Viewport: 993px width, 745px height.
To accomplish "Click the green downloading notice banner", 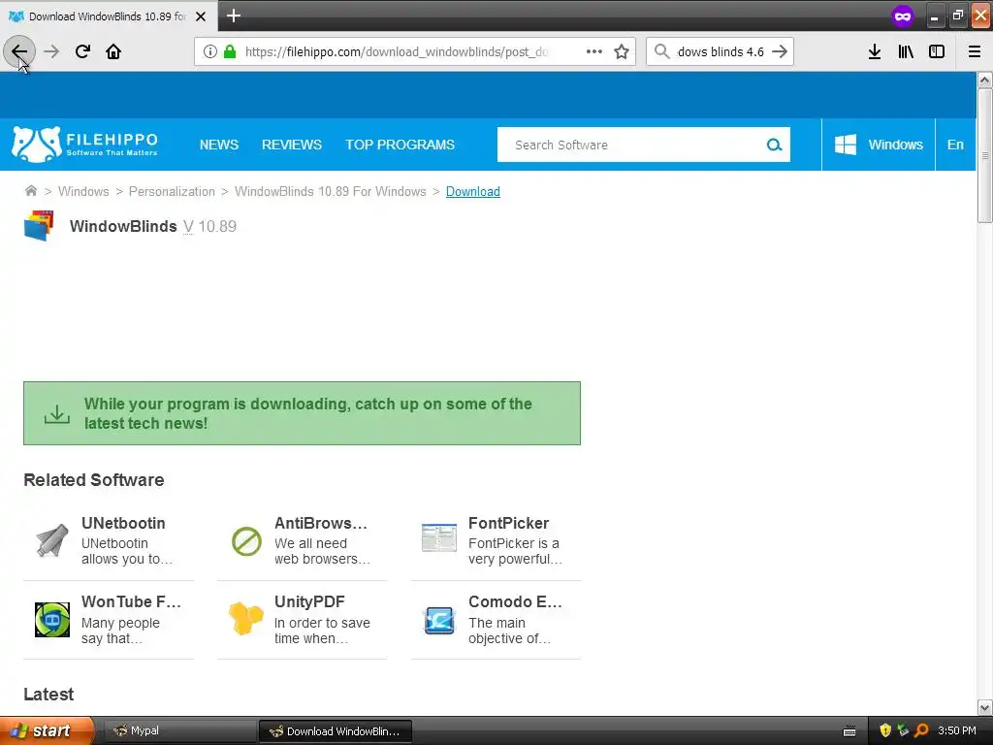I will pos(303,413).
